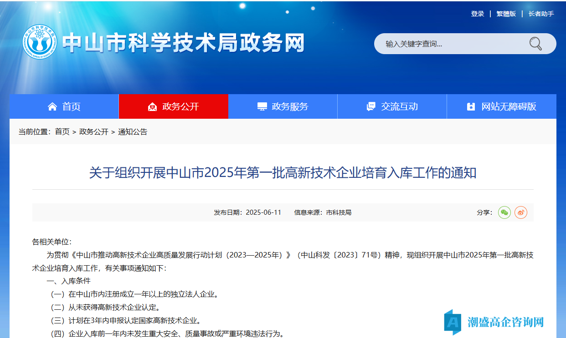Click the icon beside 网站无障碍版
The width and height of the screenshot is (566, 338).
(471, 106)
